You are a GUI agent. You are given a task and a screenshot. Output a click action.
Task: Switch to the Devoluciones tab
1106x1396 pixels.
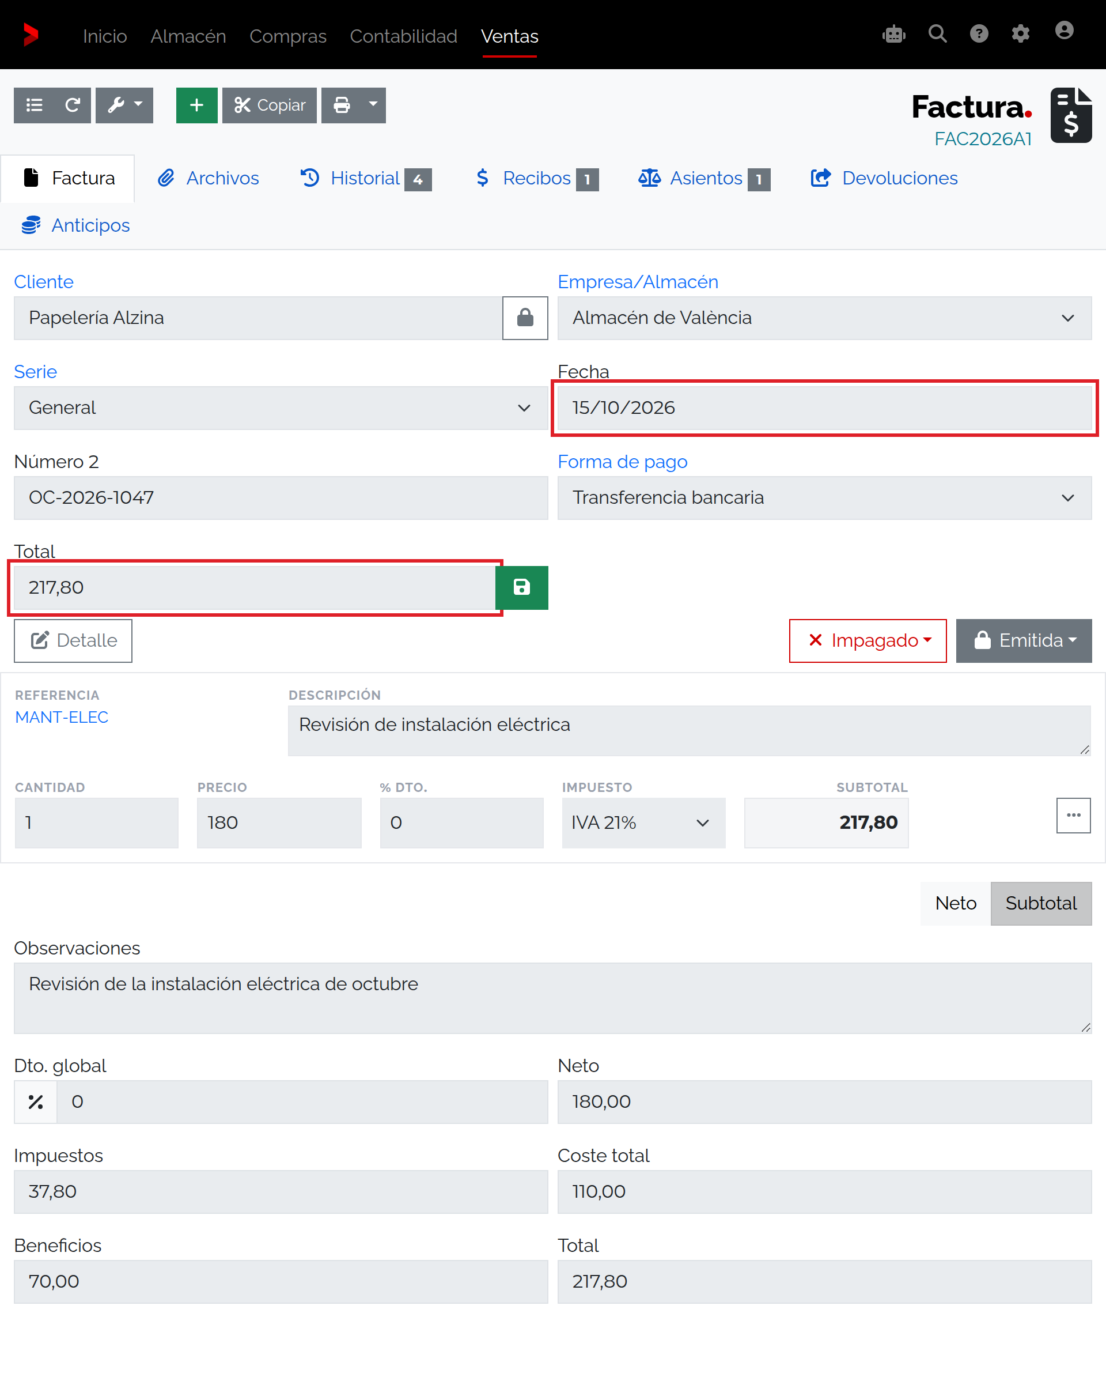click(x=884, y=178)
